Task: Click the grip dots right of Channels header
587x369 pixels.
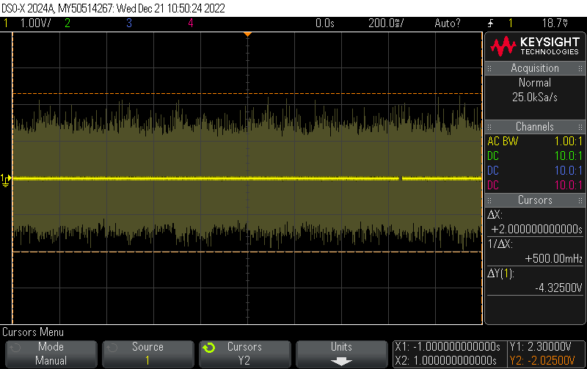Action: [x=580, y=127]
